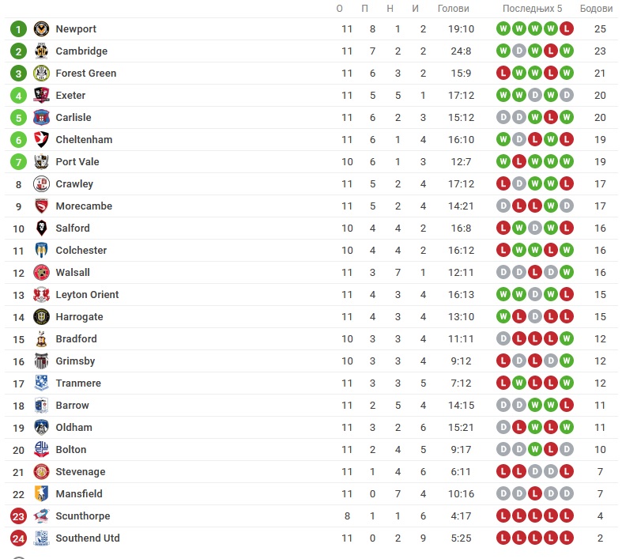
Task: Click the Newport club crest icon
Action: pyautogui.click(x=41, y=29)
